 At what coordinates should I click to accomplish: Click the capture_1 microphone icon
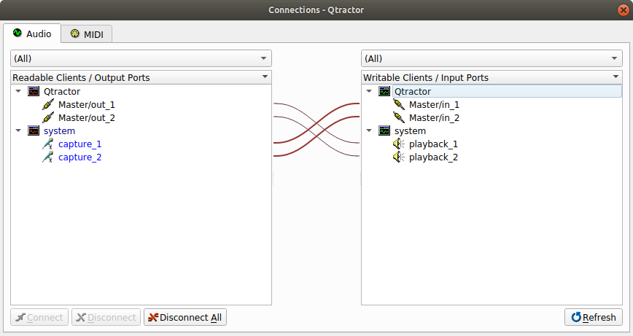tap(48, 144)
